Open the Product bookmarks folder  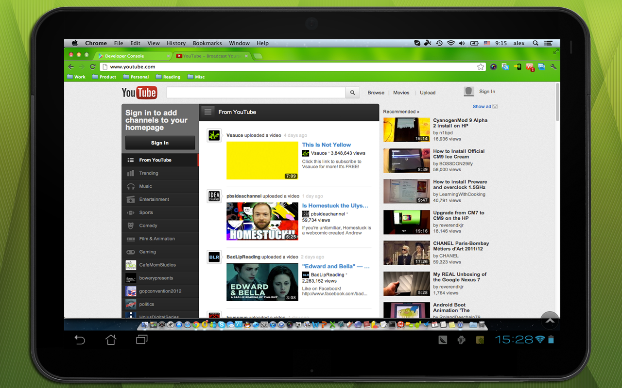point(104,77)
